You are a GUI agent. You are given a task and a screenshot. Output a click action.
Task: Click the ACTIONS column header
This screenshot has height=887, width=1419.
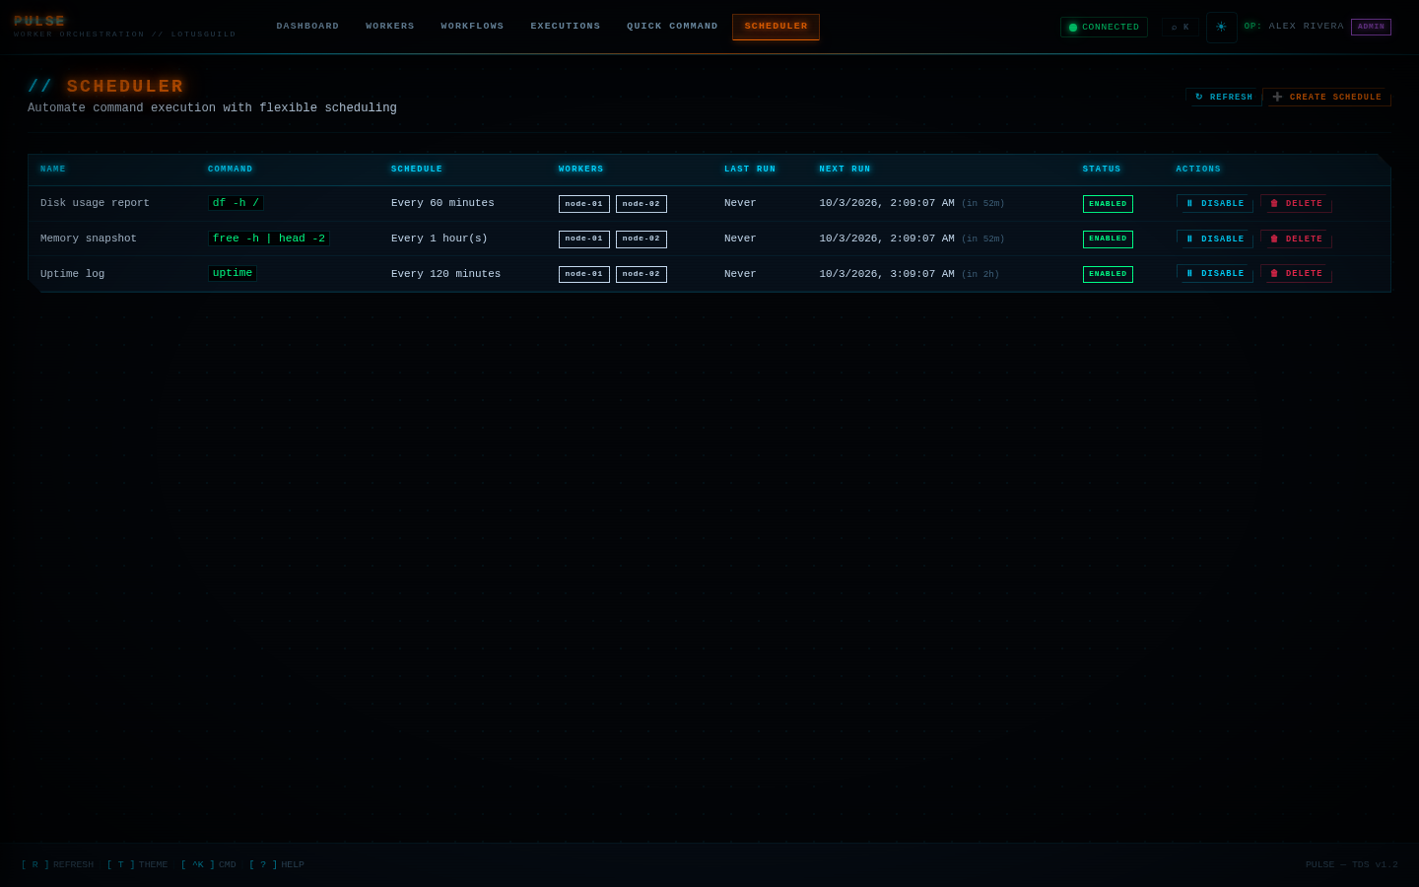(x=1198, y=170)
